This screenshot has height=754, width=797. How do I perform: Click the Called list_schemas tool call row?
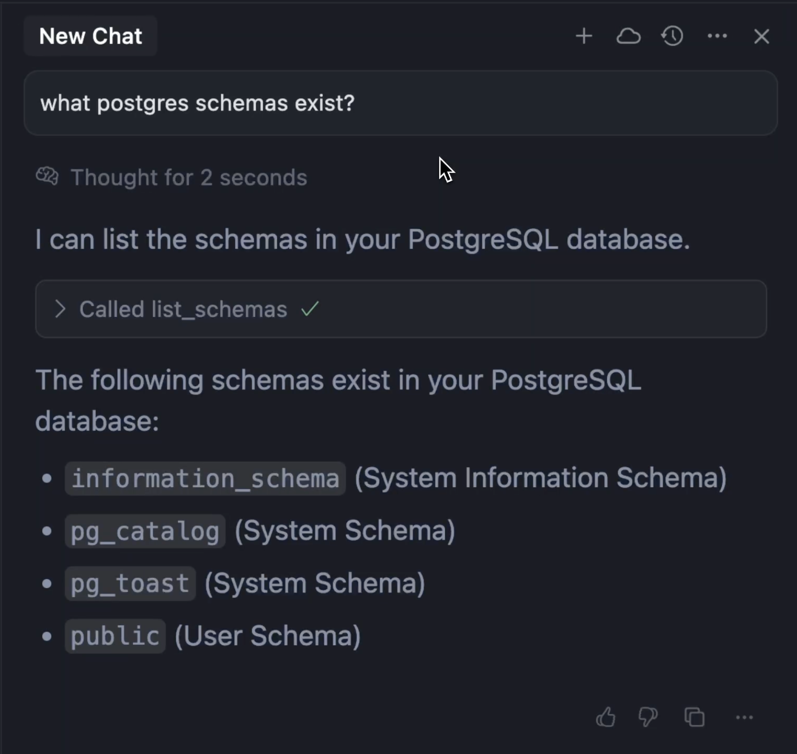401,309
